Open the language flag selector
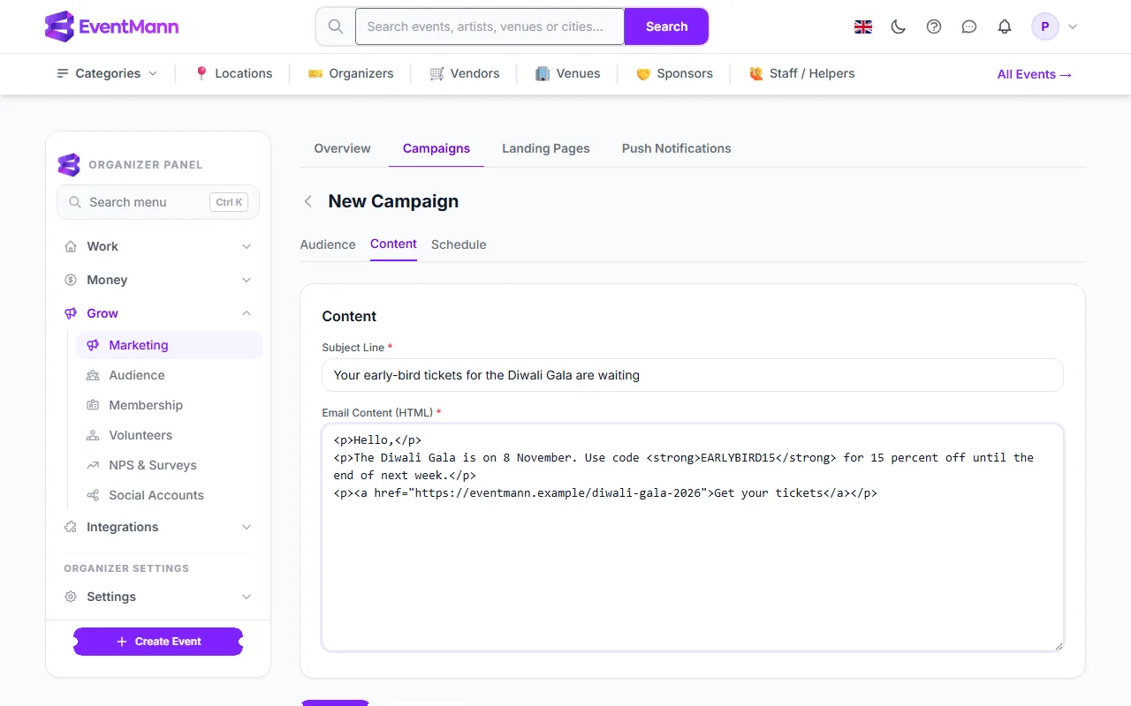Viewport: 1131px width, 706px height. pos(863,26)
